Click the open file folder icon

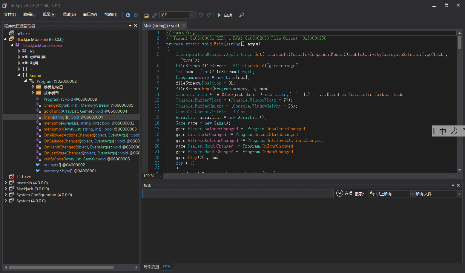pos(146,15)
